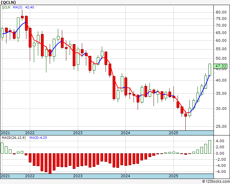The width and height of the screenshot is (230, 184).
Task: Click 2025 on the MACD timeline
Action: pos(174,176)
